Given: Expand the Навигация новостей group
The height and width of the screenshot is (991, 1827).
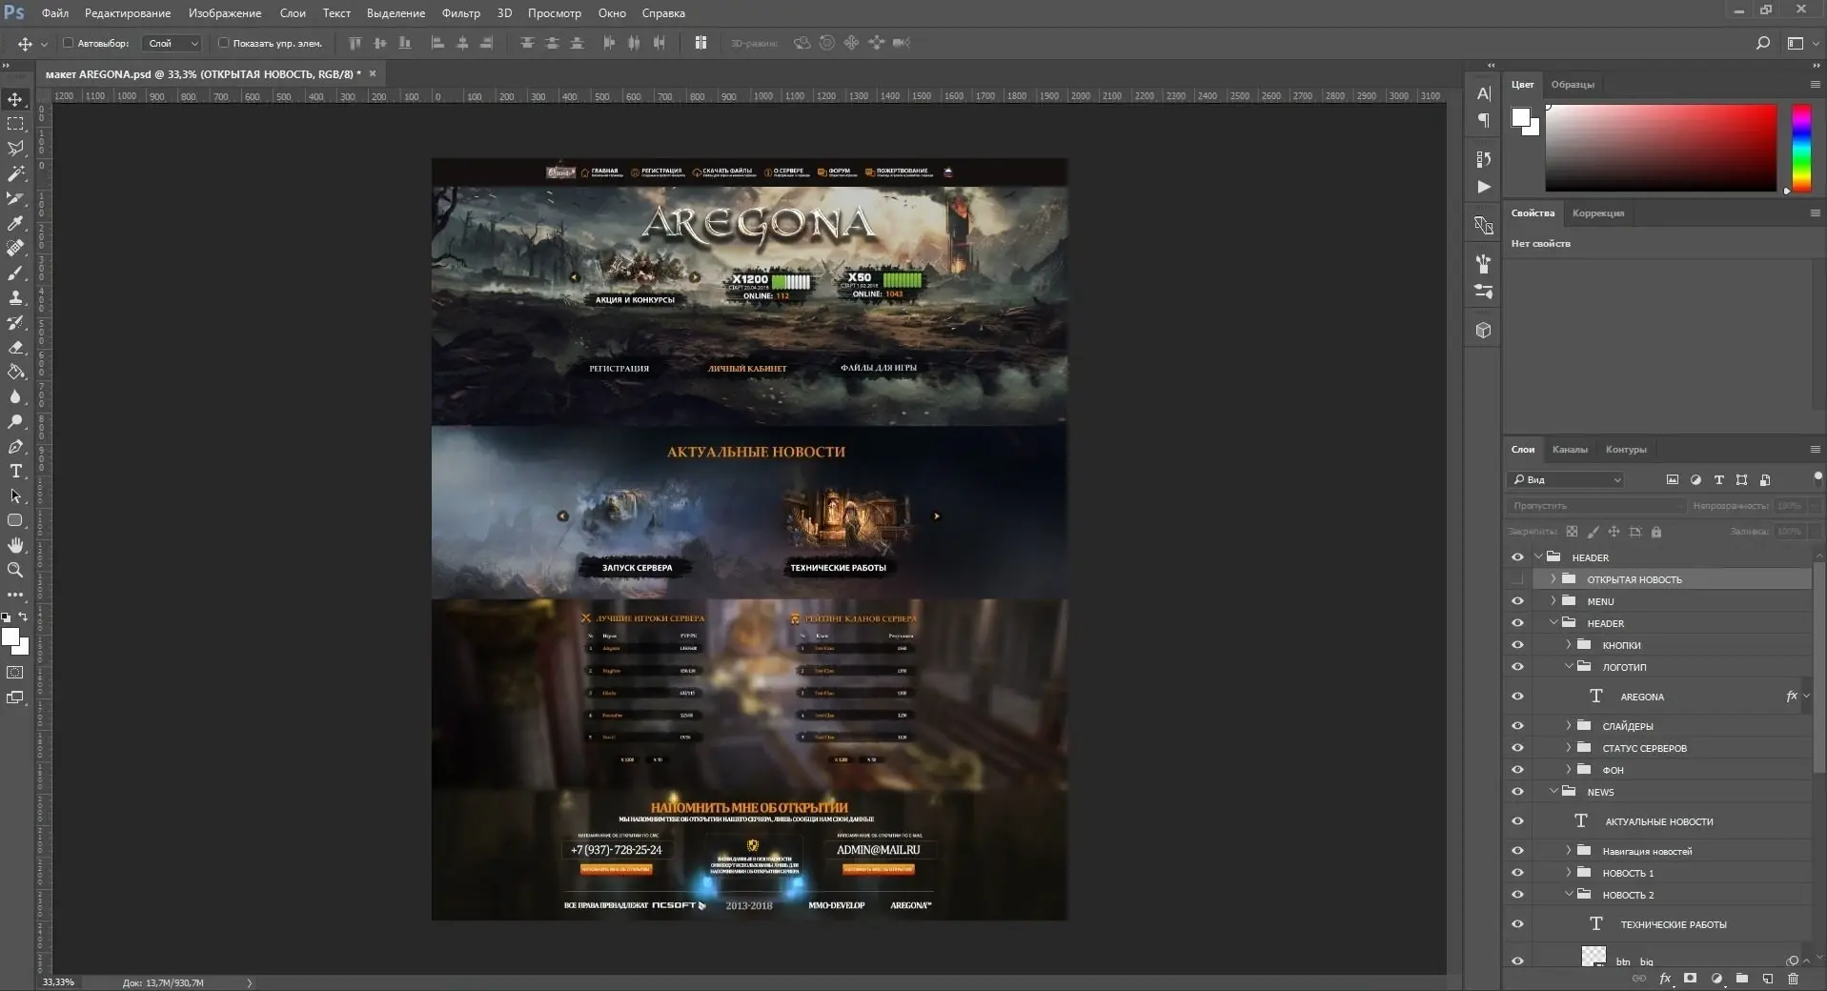Looking at the screenshot, I should tap(1569, 851).
